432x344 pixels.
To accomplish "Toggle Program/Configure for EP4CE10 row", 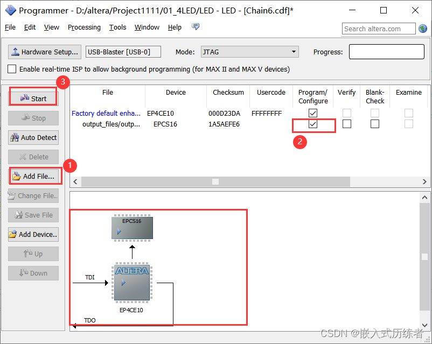I will (313, 113).
